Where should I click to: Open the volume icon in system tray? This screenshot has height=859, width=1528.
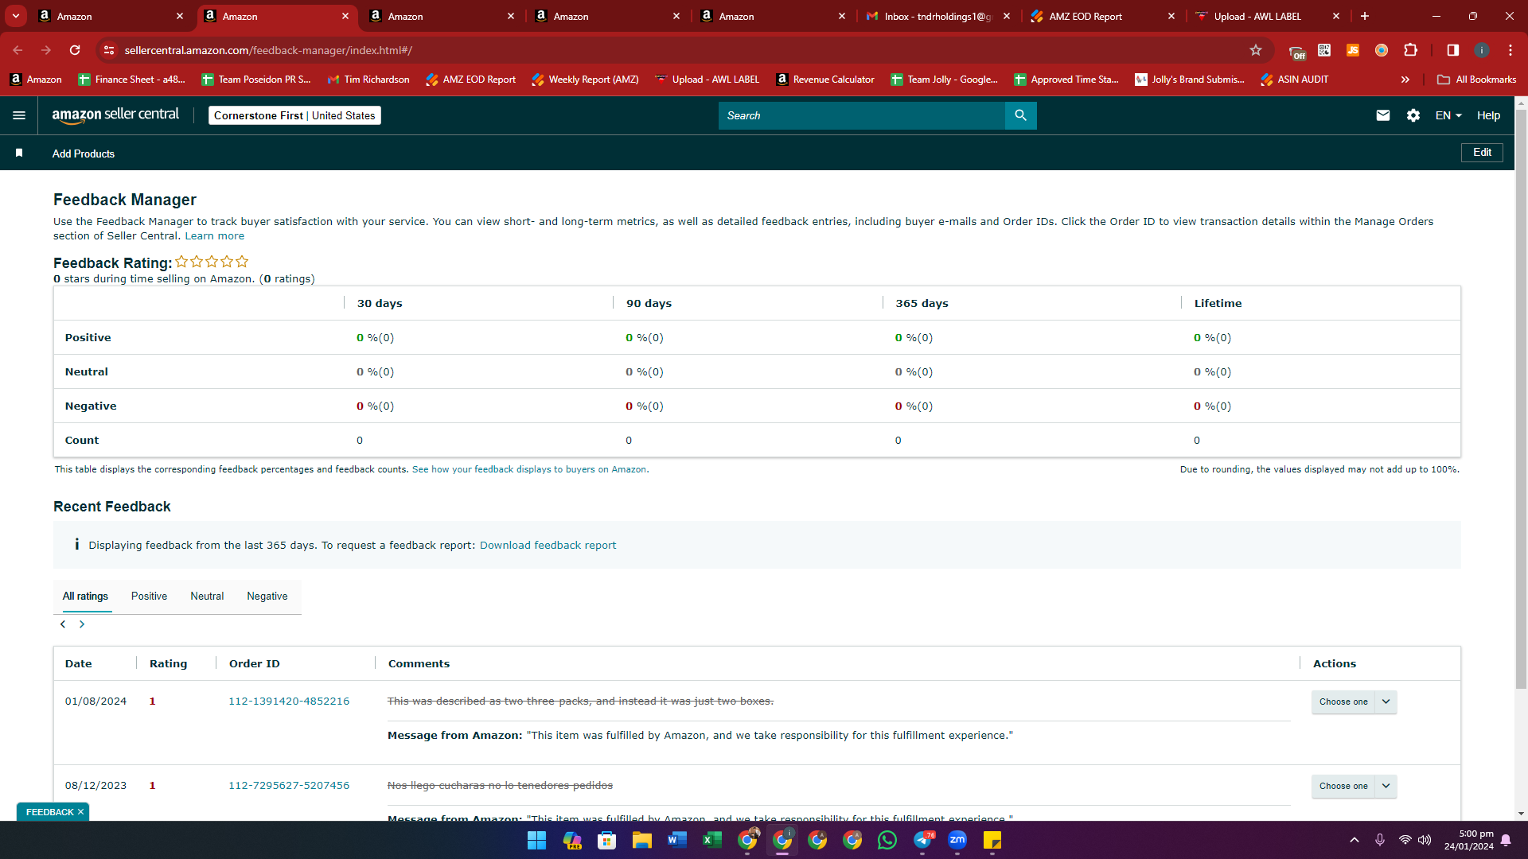(x=1425, y=840)
